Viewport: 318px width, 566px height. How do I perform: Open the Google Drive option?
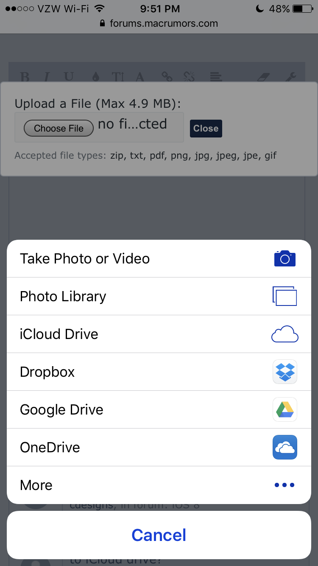pos(159,409)
